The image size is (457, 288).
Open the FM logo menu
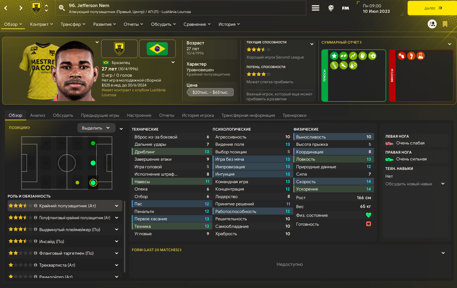[346, 8]
